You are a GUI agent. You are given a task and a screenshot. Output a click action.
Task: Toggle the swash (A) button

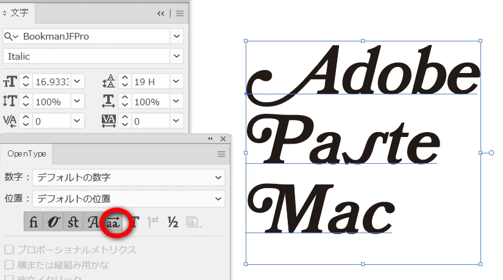coord(93,222)
